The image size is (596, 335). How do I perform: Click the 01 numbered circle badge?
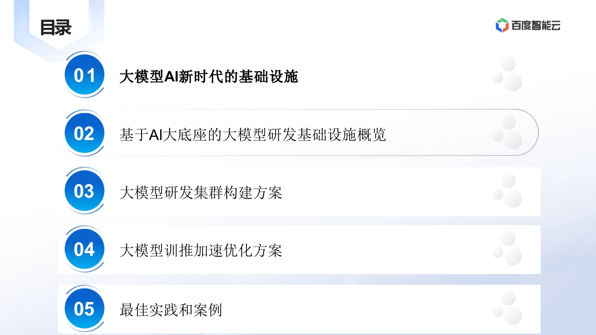(84, 75)
